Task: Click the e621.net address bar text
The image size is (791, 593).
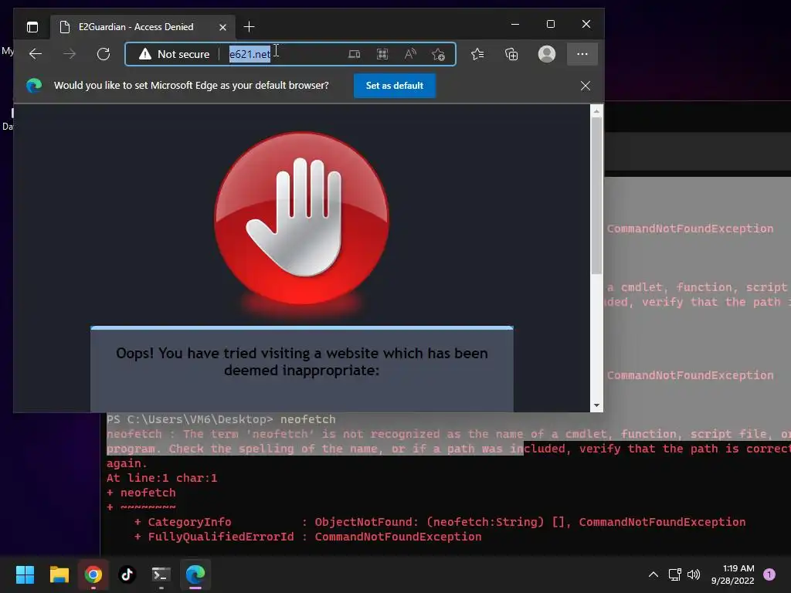Action: [x=250, y=54]
